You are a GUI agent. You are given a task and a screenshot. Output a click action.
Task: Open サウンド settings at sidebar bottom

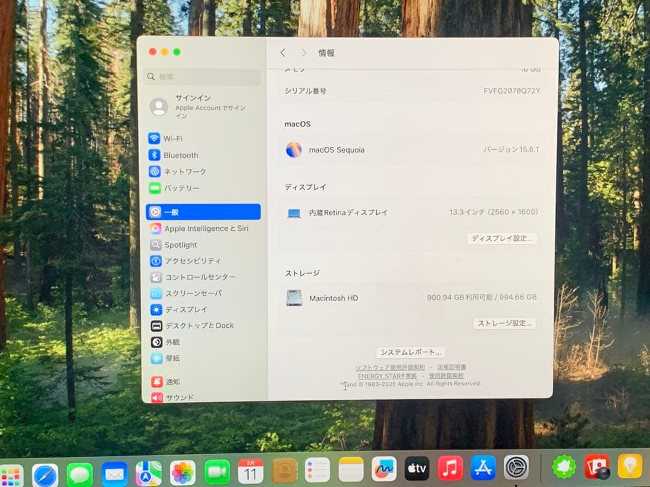(x=179, y=397)
